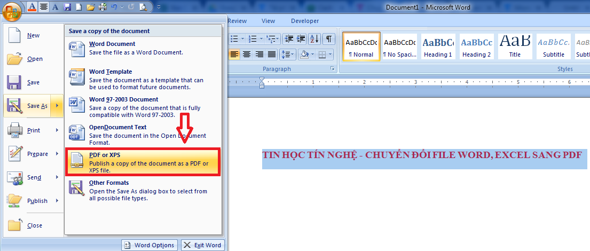Choose Save As in the Office menu
The width and height of the screenshot is (590, 251).
click(27, 106)
